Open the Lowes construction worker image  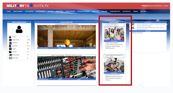[67, 36]
